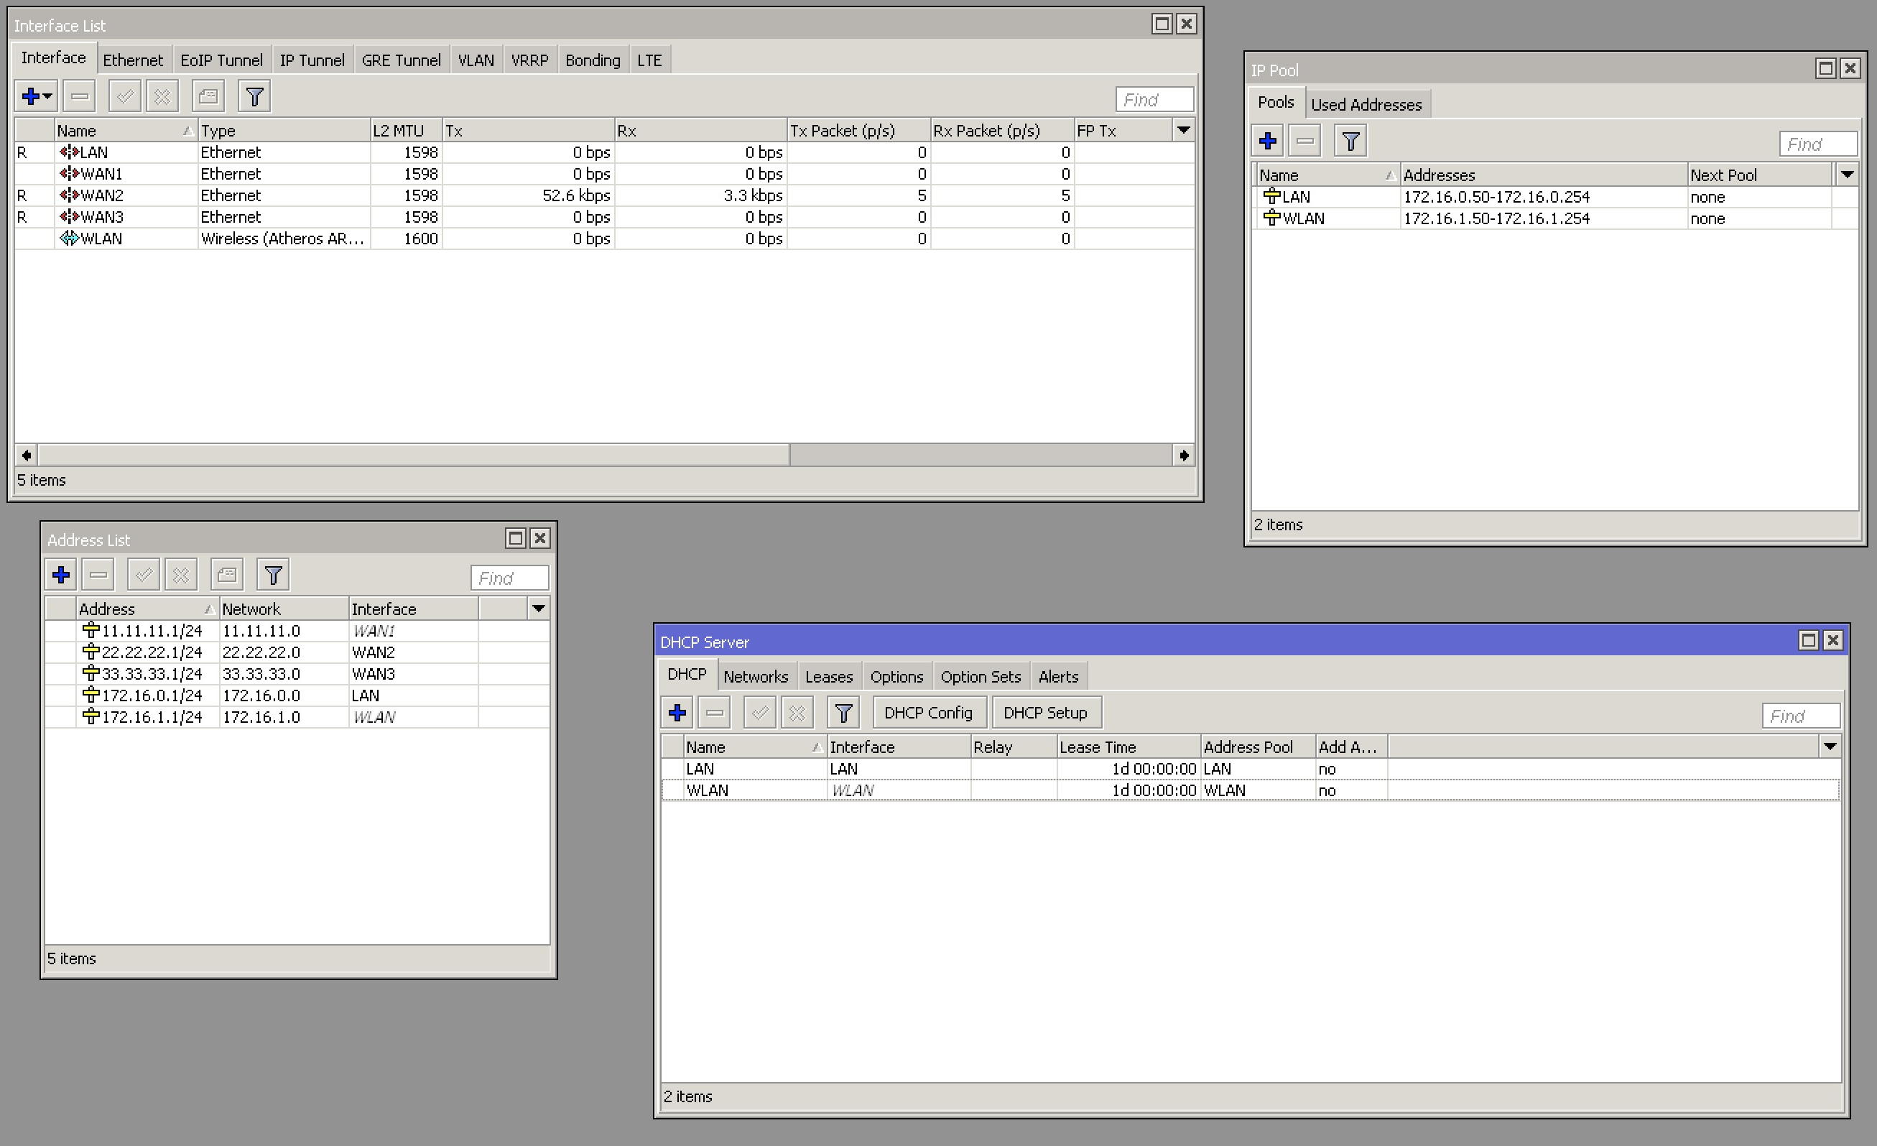This screenshot has width=1877, height=1146.
Task: Click the disable X icon in Interface List
Action: click(x=162, y=97)
